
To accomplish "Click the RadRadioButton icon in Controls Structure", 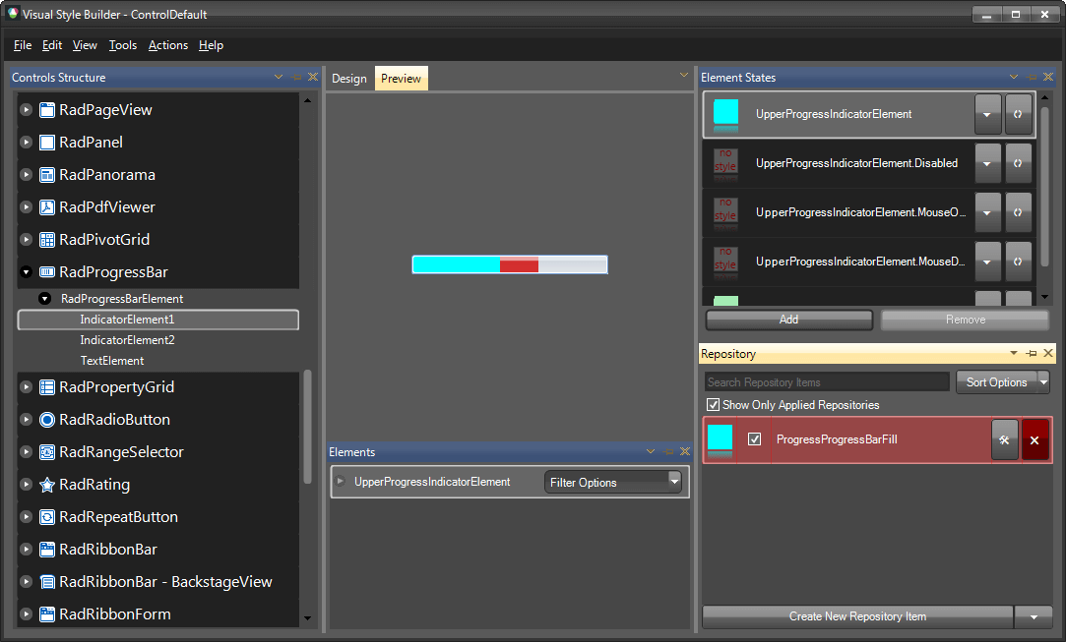I will pos(46,419).
